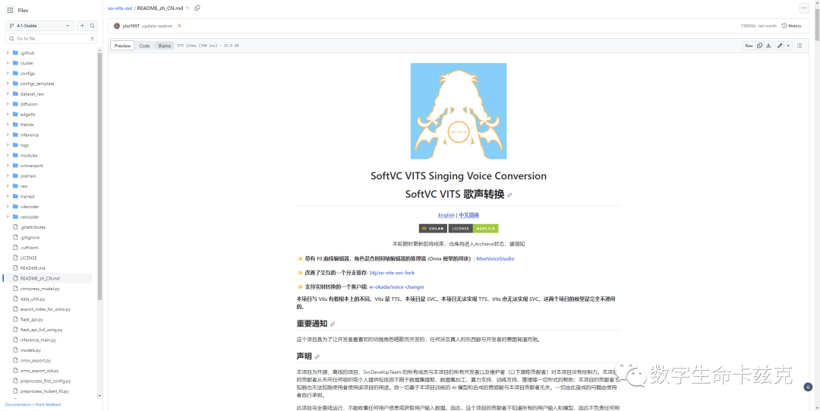Download the raw file

(768, 46)
